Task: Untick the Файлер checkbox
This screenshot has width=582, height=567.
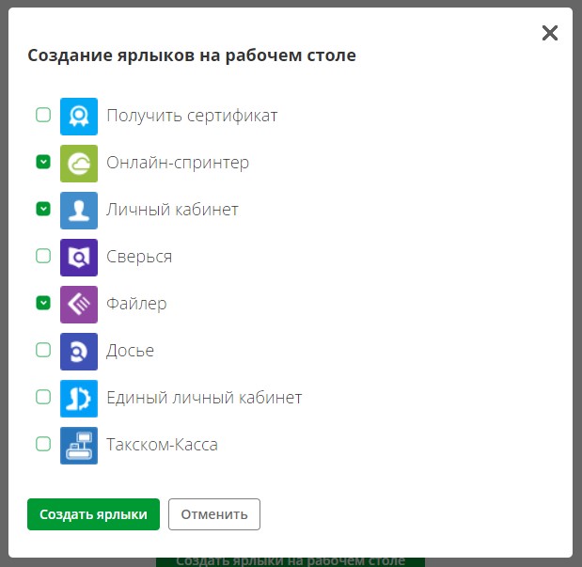Action: [x=43, y=303]
